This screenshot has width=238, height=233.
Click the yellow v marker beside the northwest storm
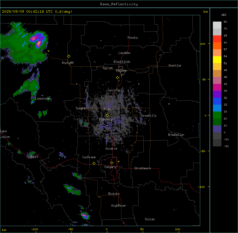[x=48, y=51]
